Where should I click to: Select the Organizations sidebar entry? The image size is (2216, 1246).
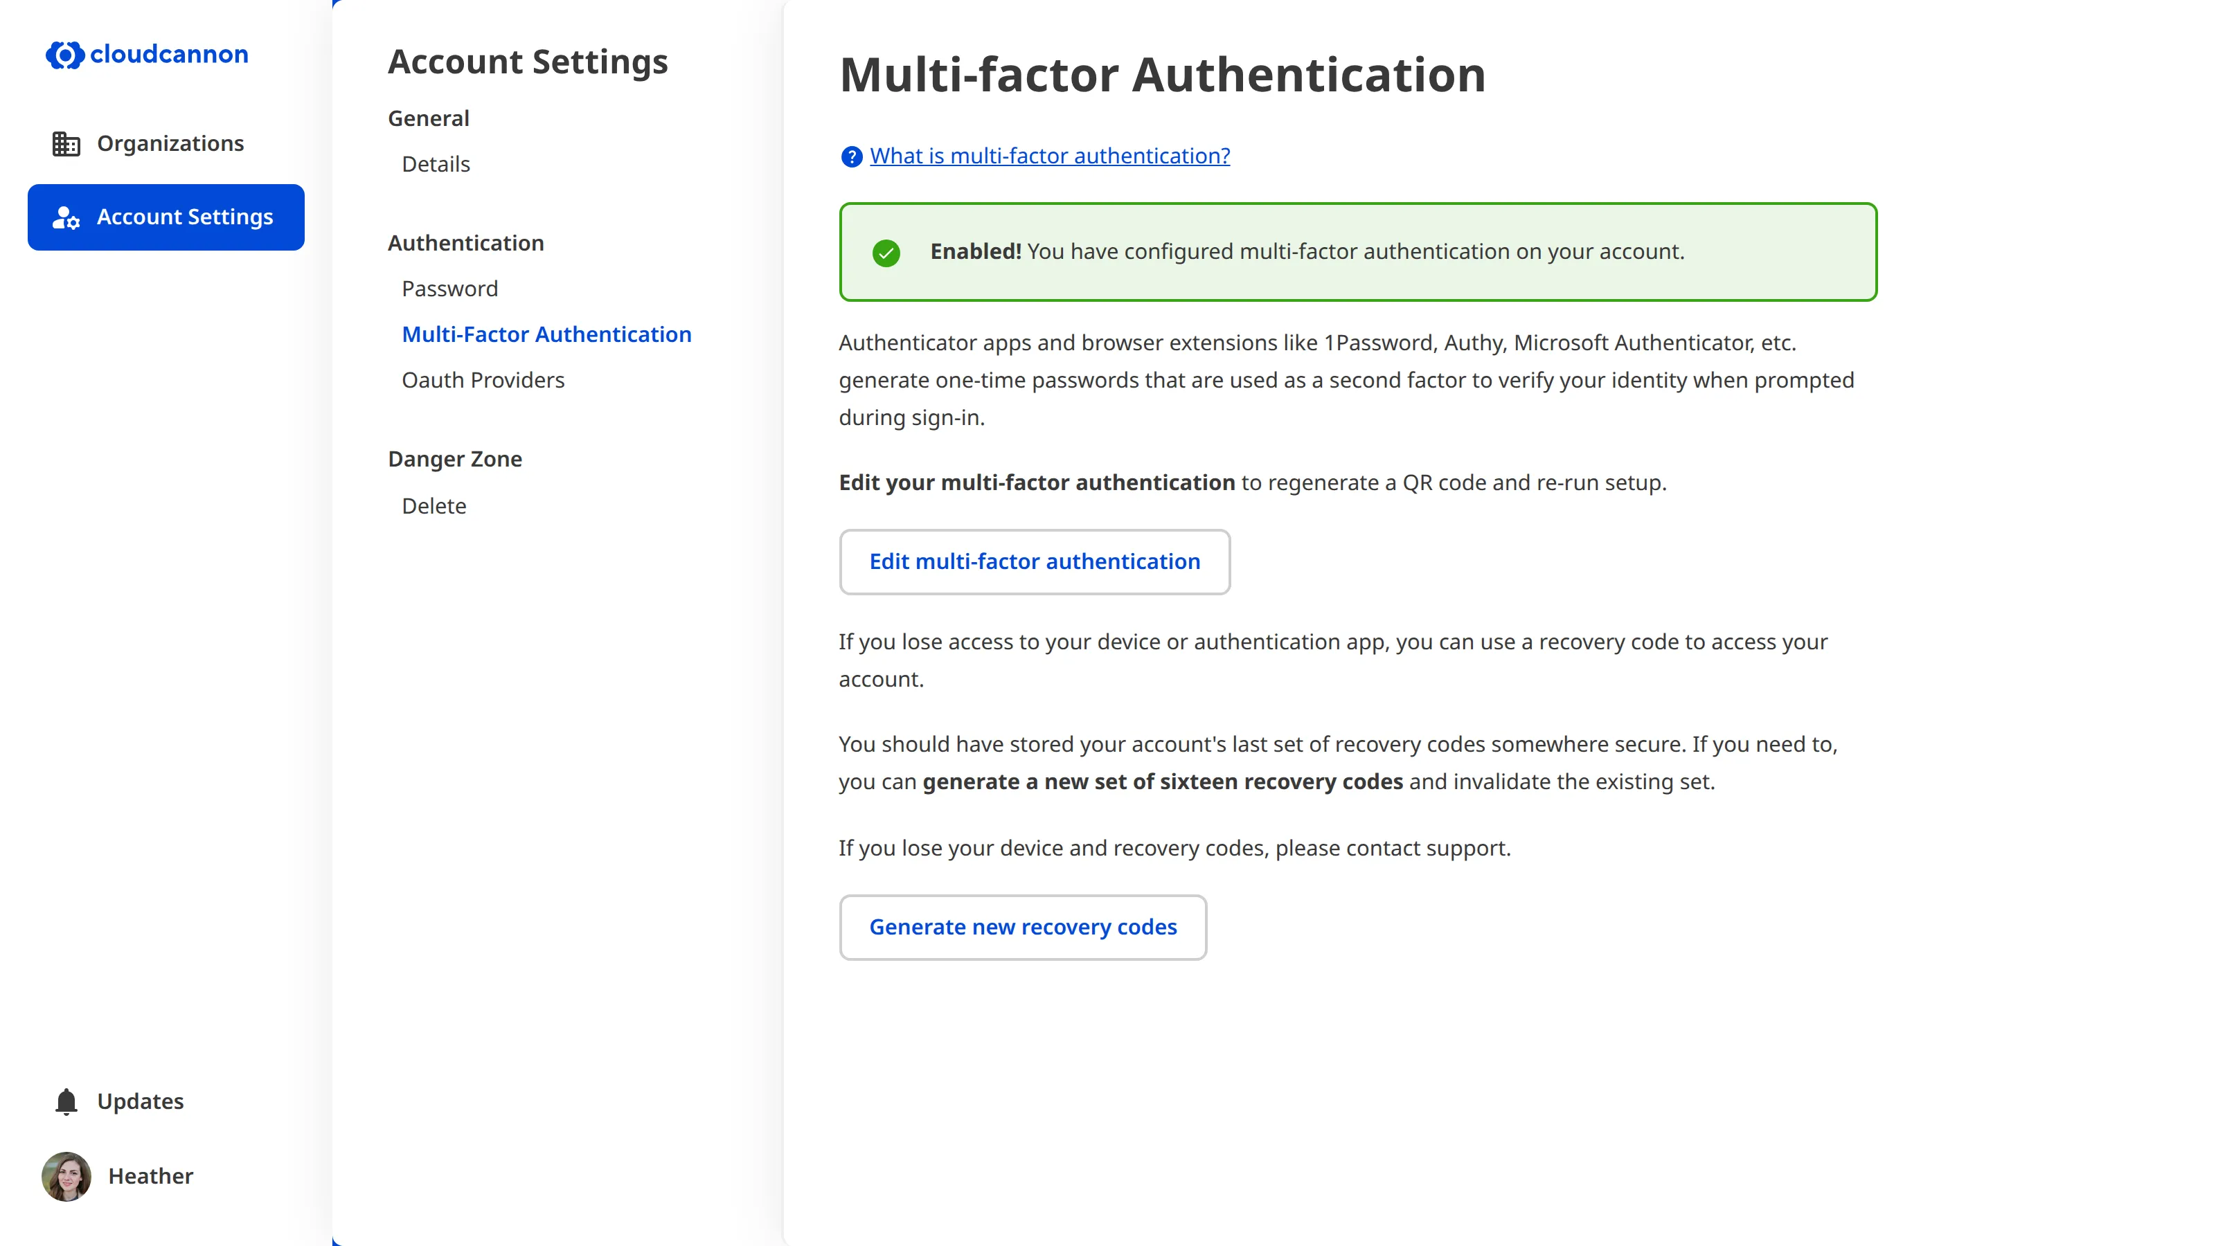point(170,143)
